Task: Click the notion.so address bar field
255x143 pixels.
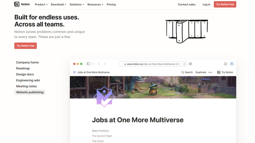Action: coord(153,64)
